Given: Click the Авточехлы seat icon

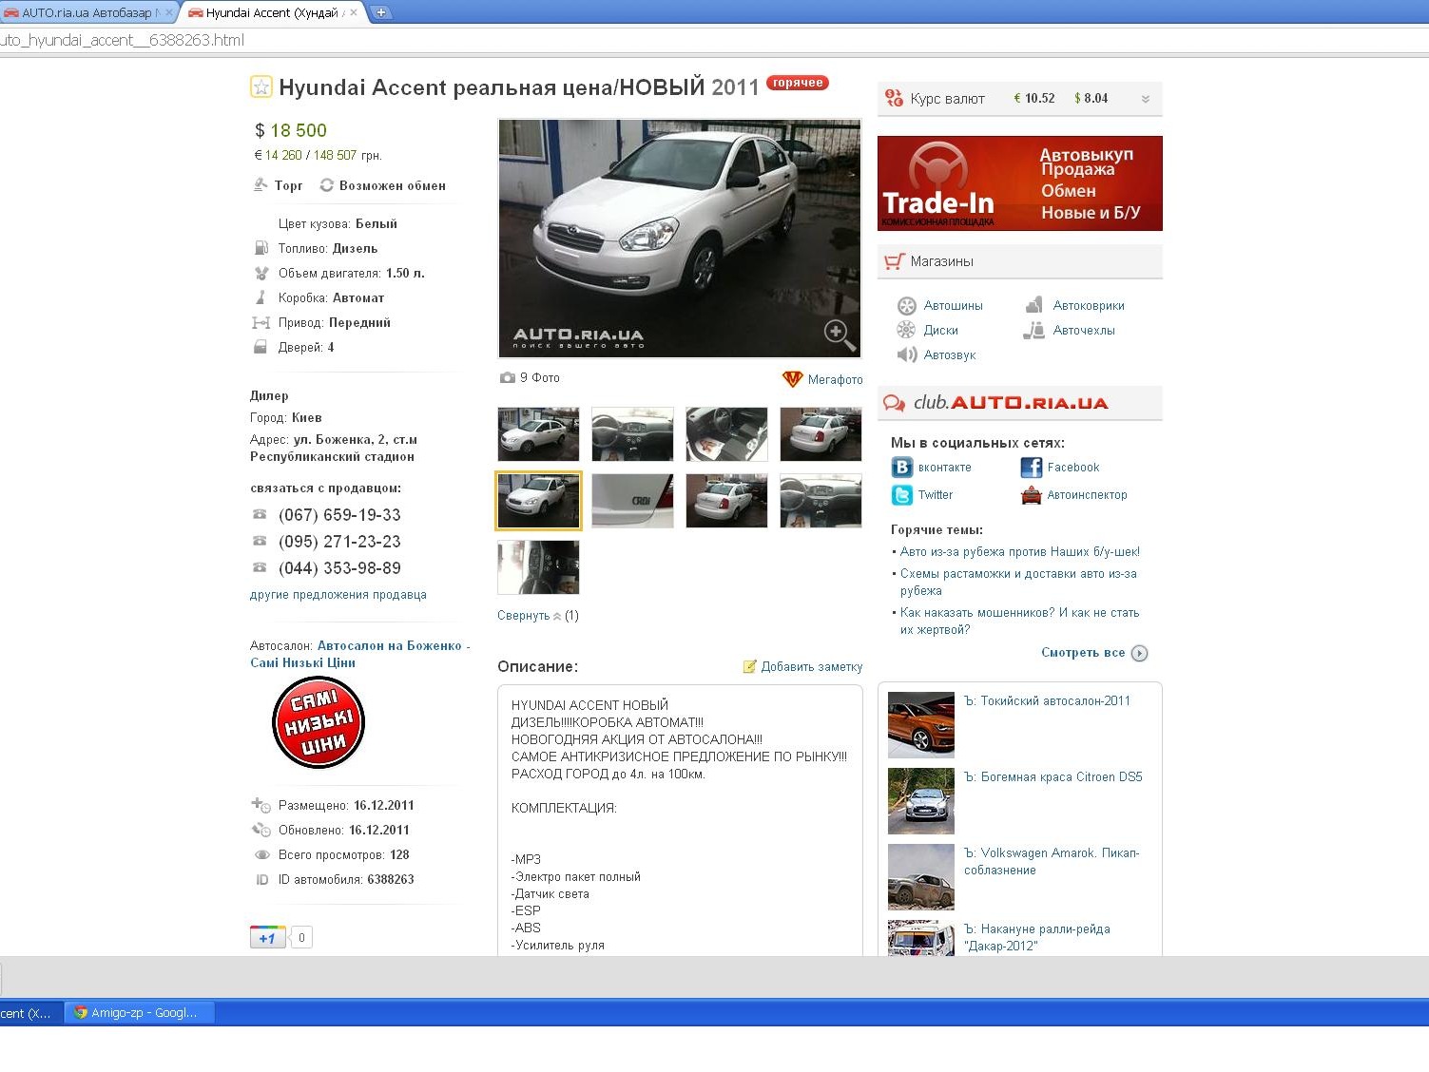Looking at the screenshot, I should coord(1034,330).
